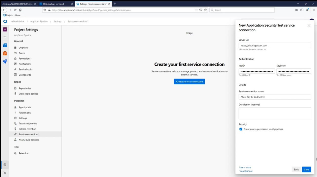Click the Teams icon in General
The image size is (317, 177).
point(16,53)
